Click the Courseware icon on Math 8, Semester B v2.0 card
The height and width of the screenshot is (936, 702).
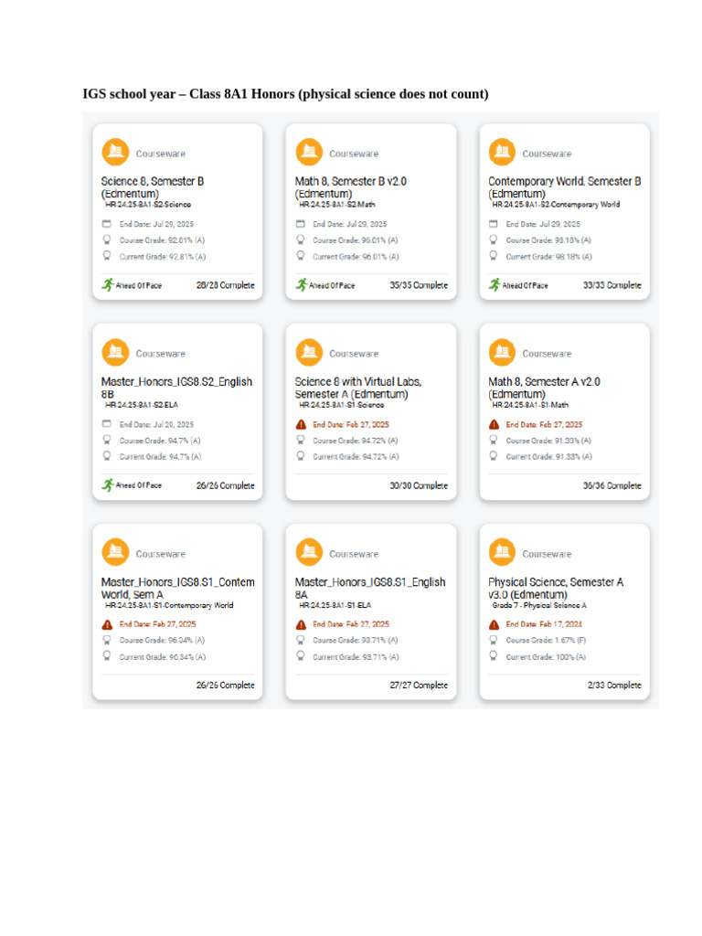coord(309,152)
